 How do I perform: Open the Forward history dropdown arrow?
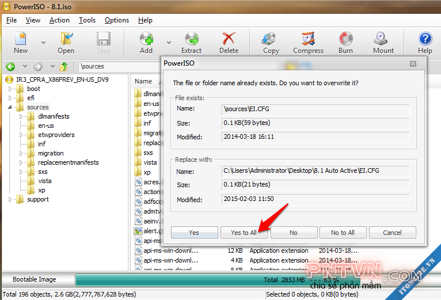(52, 67)
